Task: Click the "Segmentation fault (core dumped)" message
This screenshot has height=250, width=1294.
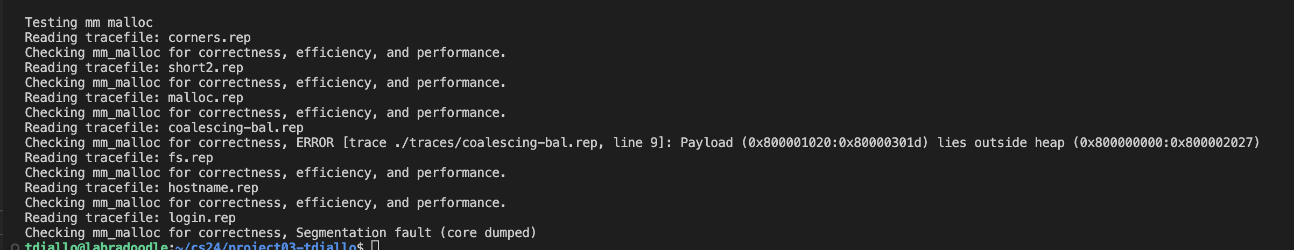Action: click(x=416, y=233)
